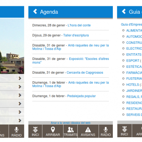Open the L'hora del conte event
The width and height of the screenshot is (142, 142).
tap(79, 25)
